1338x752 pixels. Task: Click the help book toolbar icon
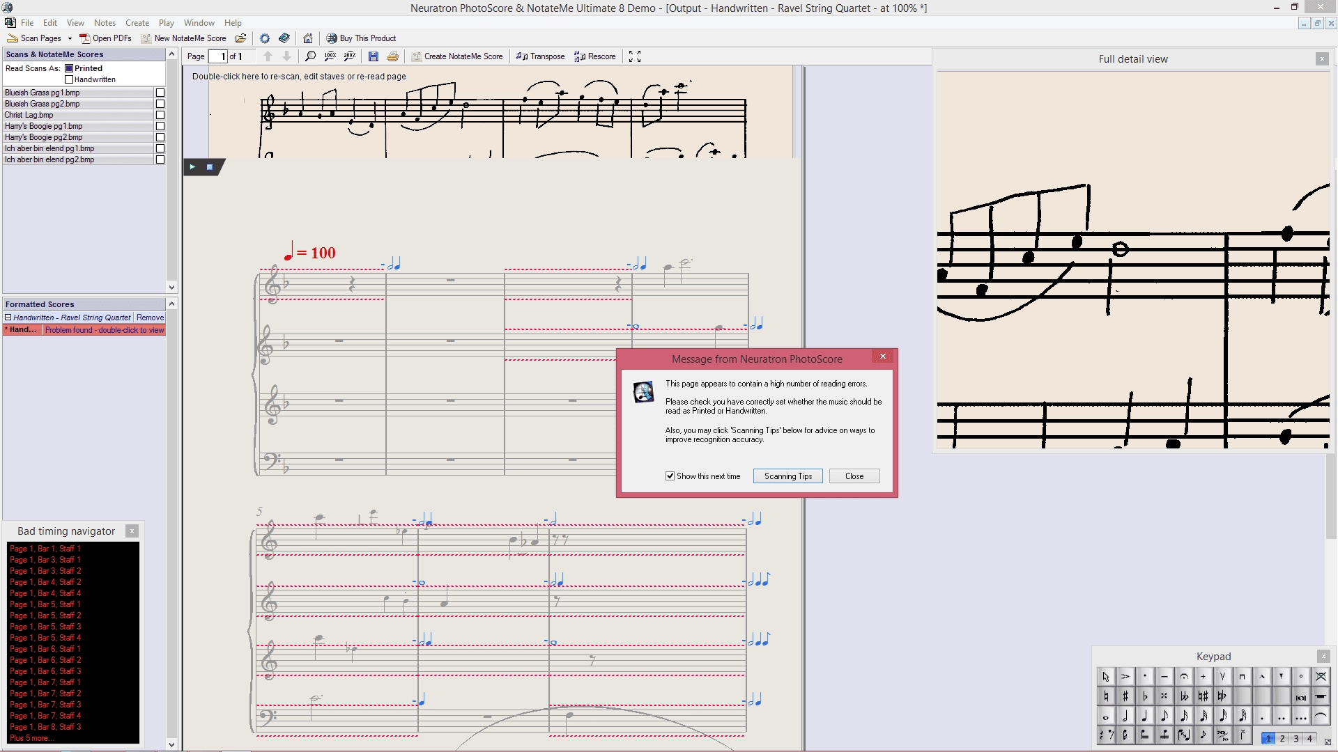pos(284,38)
